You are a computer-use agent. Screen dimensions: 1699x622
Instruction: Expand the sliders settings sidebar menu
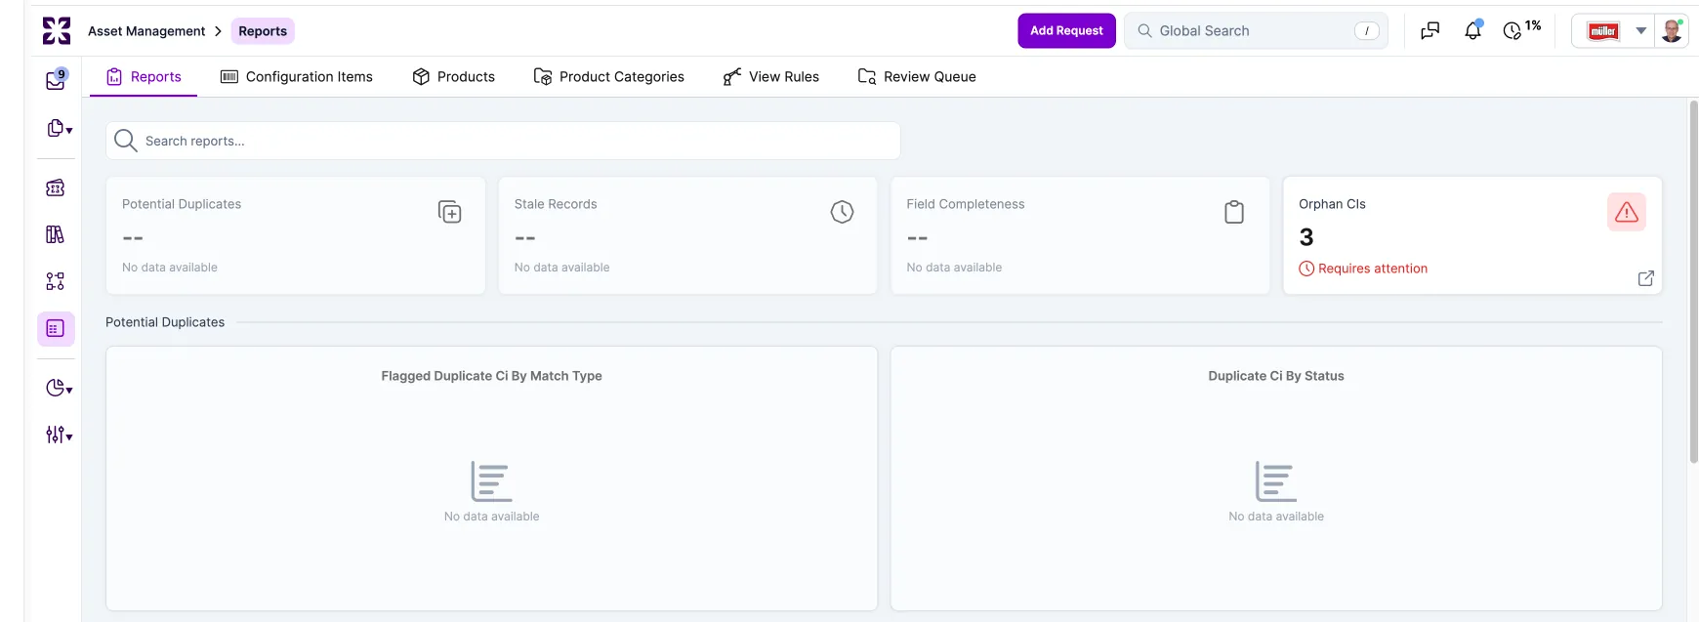pyautogui.click(x=59, y=435)
